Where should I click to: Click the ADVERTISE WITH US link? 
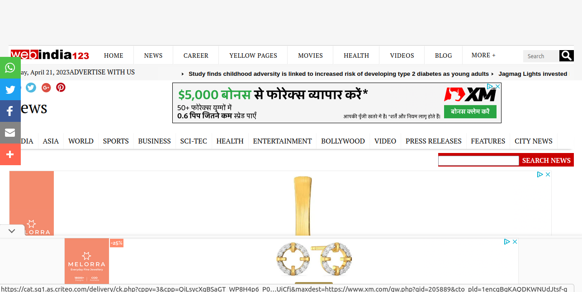tap(102, 72)
